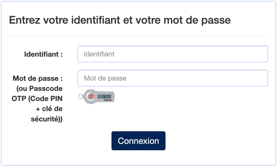The image size is (277, 167).
Task: Click the LCD code display on the token
Action: pyautogui.click(x=104, y=96)
